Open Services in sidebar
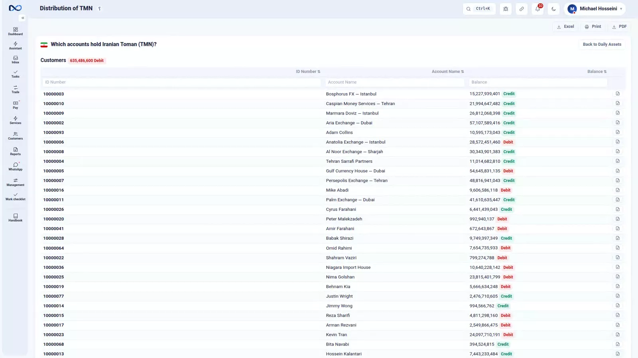Screen dimensions: 638x358 click(x=15, y=120)
